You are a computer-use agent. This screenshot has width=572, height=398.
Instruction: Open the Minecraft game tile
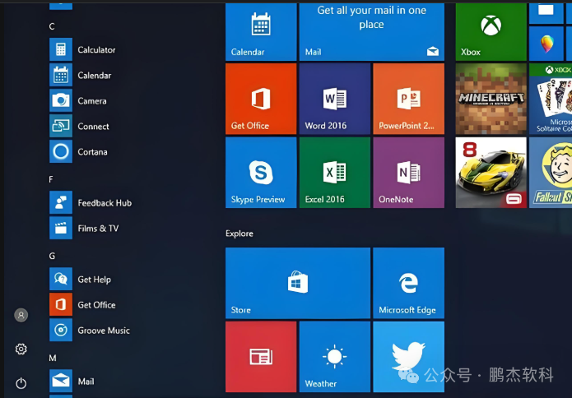coord(491,99)
